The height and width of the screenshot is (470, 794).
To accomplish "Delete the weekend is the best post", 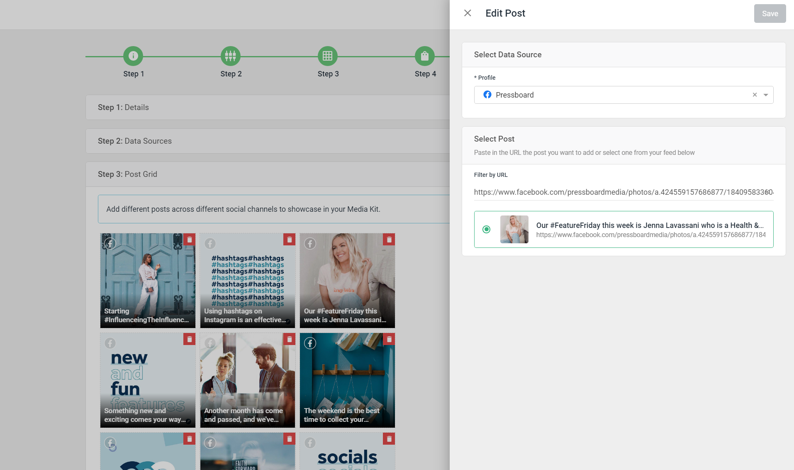I will (x=389, y=339).
